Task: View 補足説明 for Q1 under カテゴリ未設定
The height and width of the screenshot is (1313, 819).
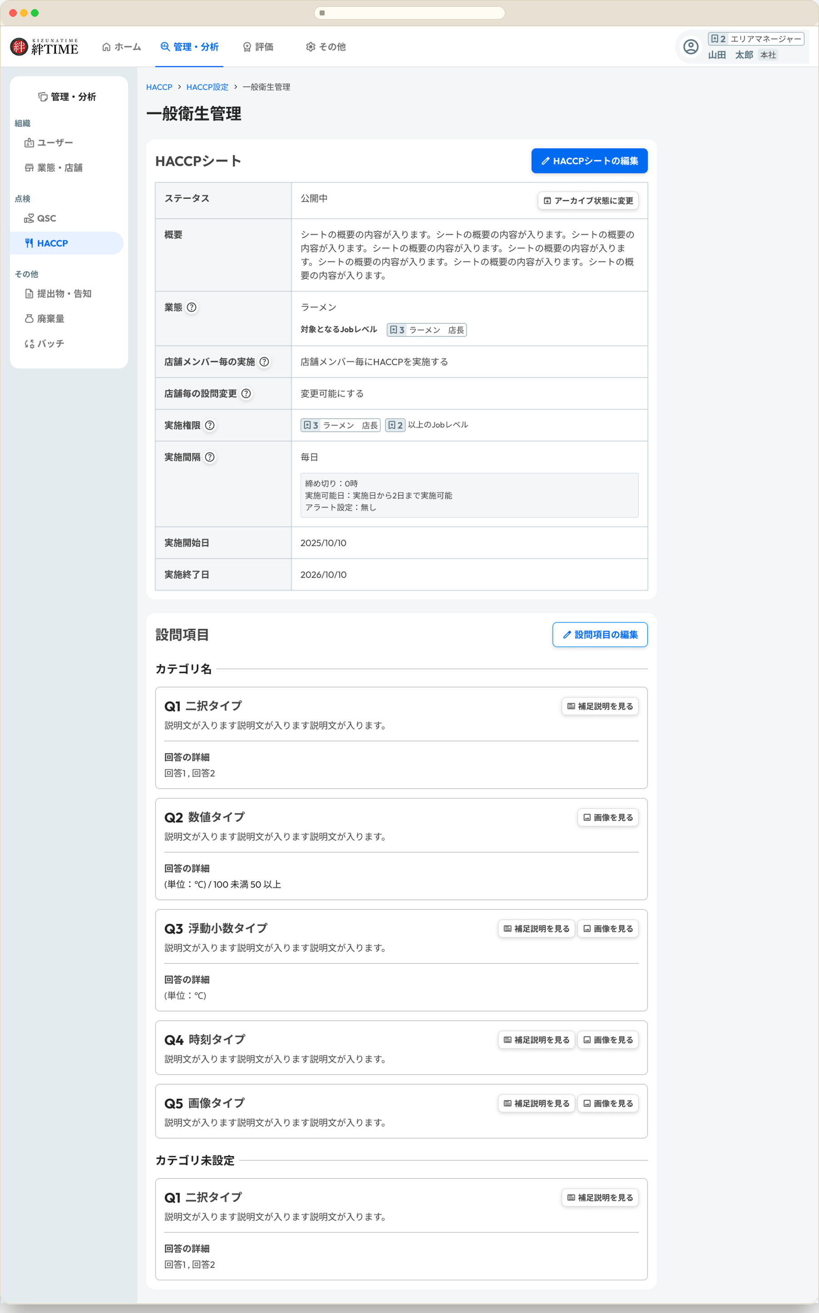Action: (x=600, y=1198)
